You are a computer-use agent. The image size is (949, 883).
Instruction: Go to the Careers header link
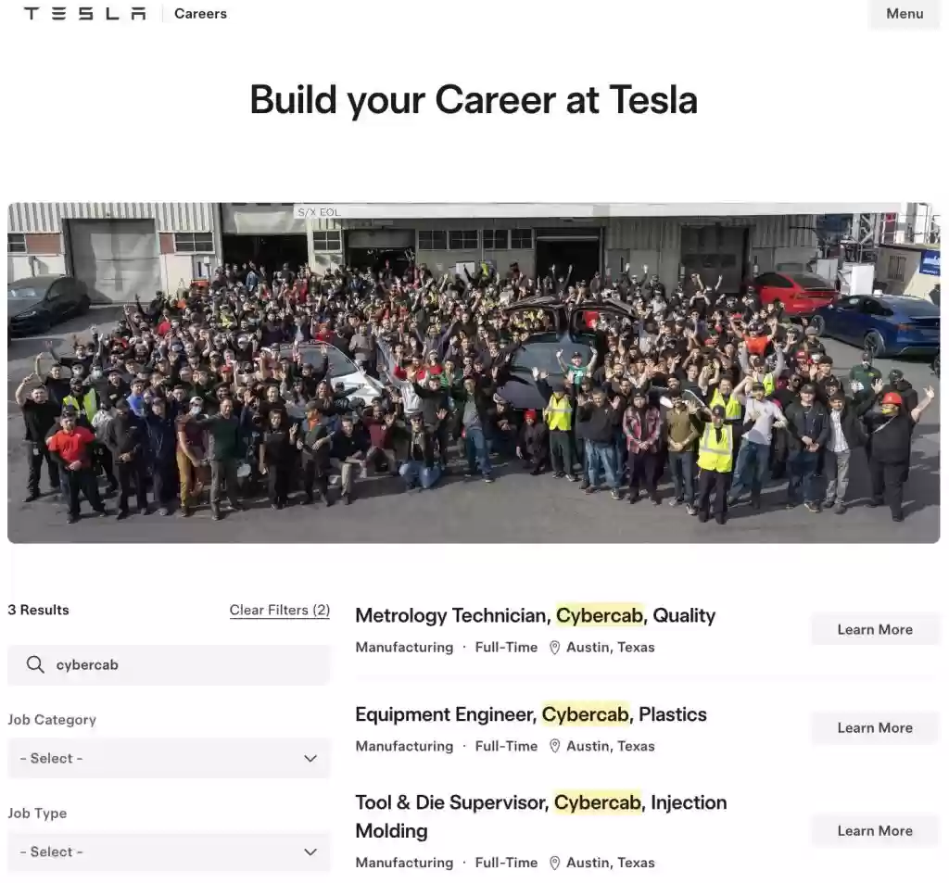coord(200,14)
